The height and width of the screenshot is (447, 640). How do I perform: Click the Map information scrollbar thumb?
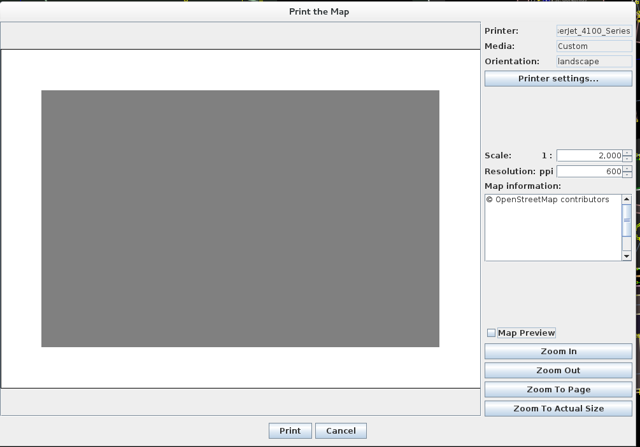[627, 220]
